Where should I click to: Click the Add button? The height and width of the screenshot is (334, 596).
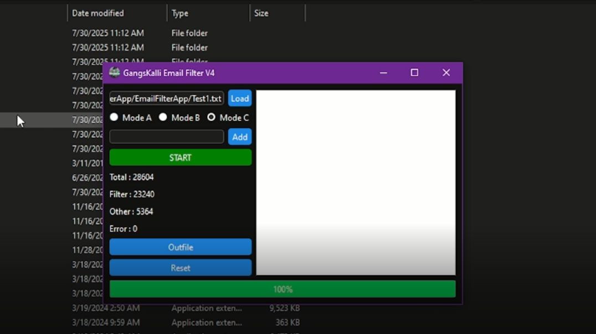(x=239, y=137)
